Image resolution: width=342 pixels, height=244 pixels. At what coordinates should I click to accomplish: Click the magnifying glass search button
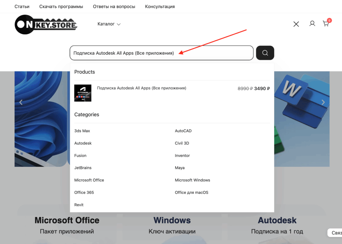(265, 53)
